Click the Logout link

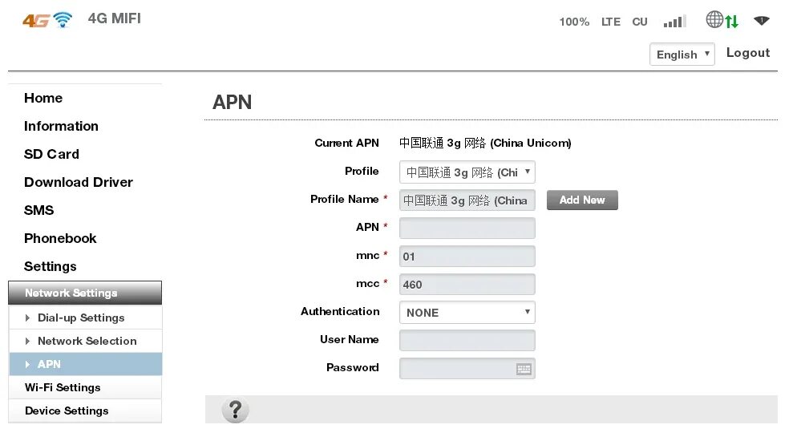click(748, 53)
